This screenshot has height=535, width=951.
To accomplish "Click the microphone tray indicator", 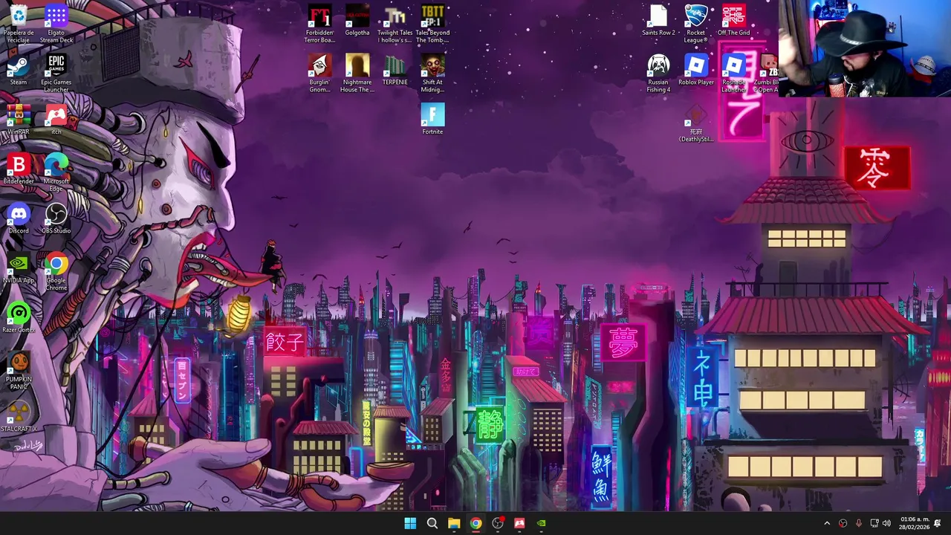I will 859,523.
